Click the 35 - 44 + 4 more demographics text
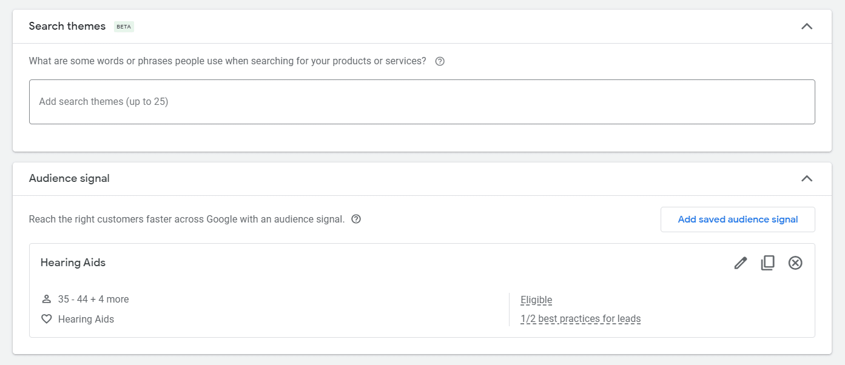The image size is (845, 365). (x=93, y=300)
